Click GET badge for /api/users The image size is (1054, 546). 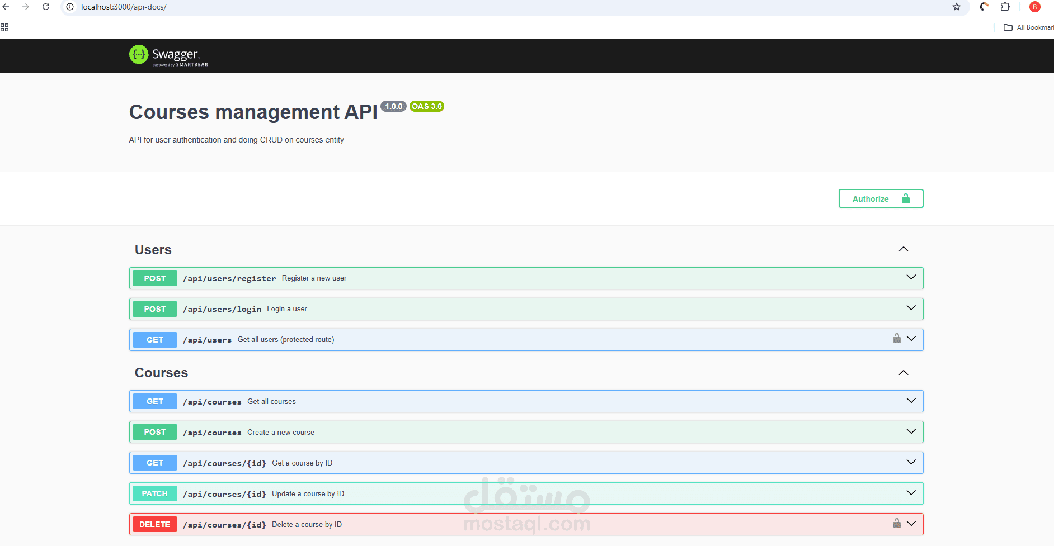155,340
